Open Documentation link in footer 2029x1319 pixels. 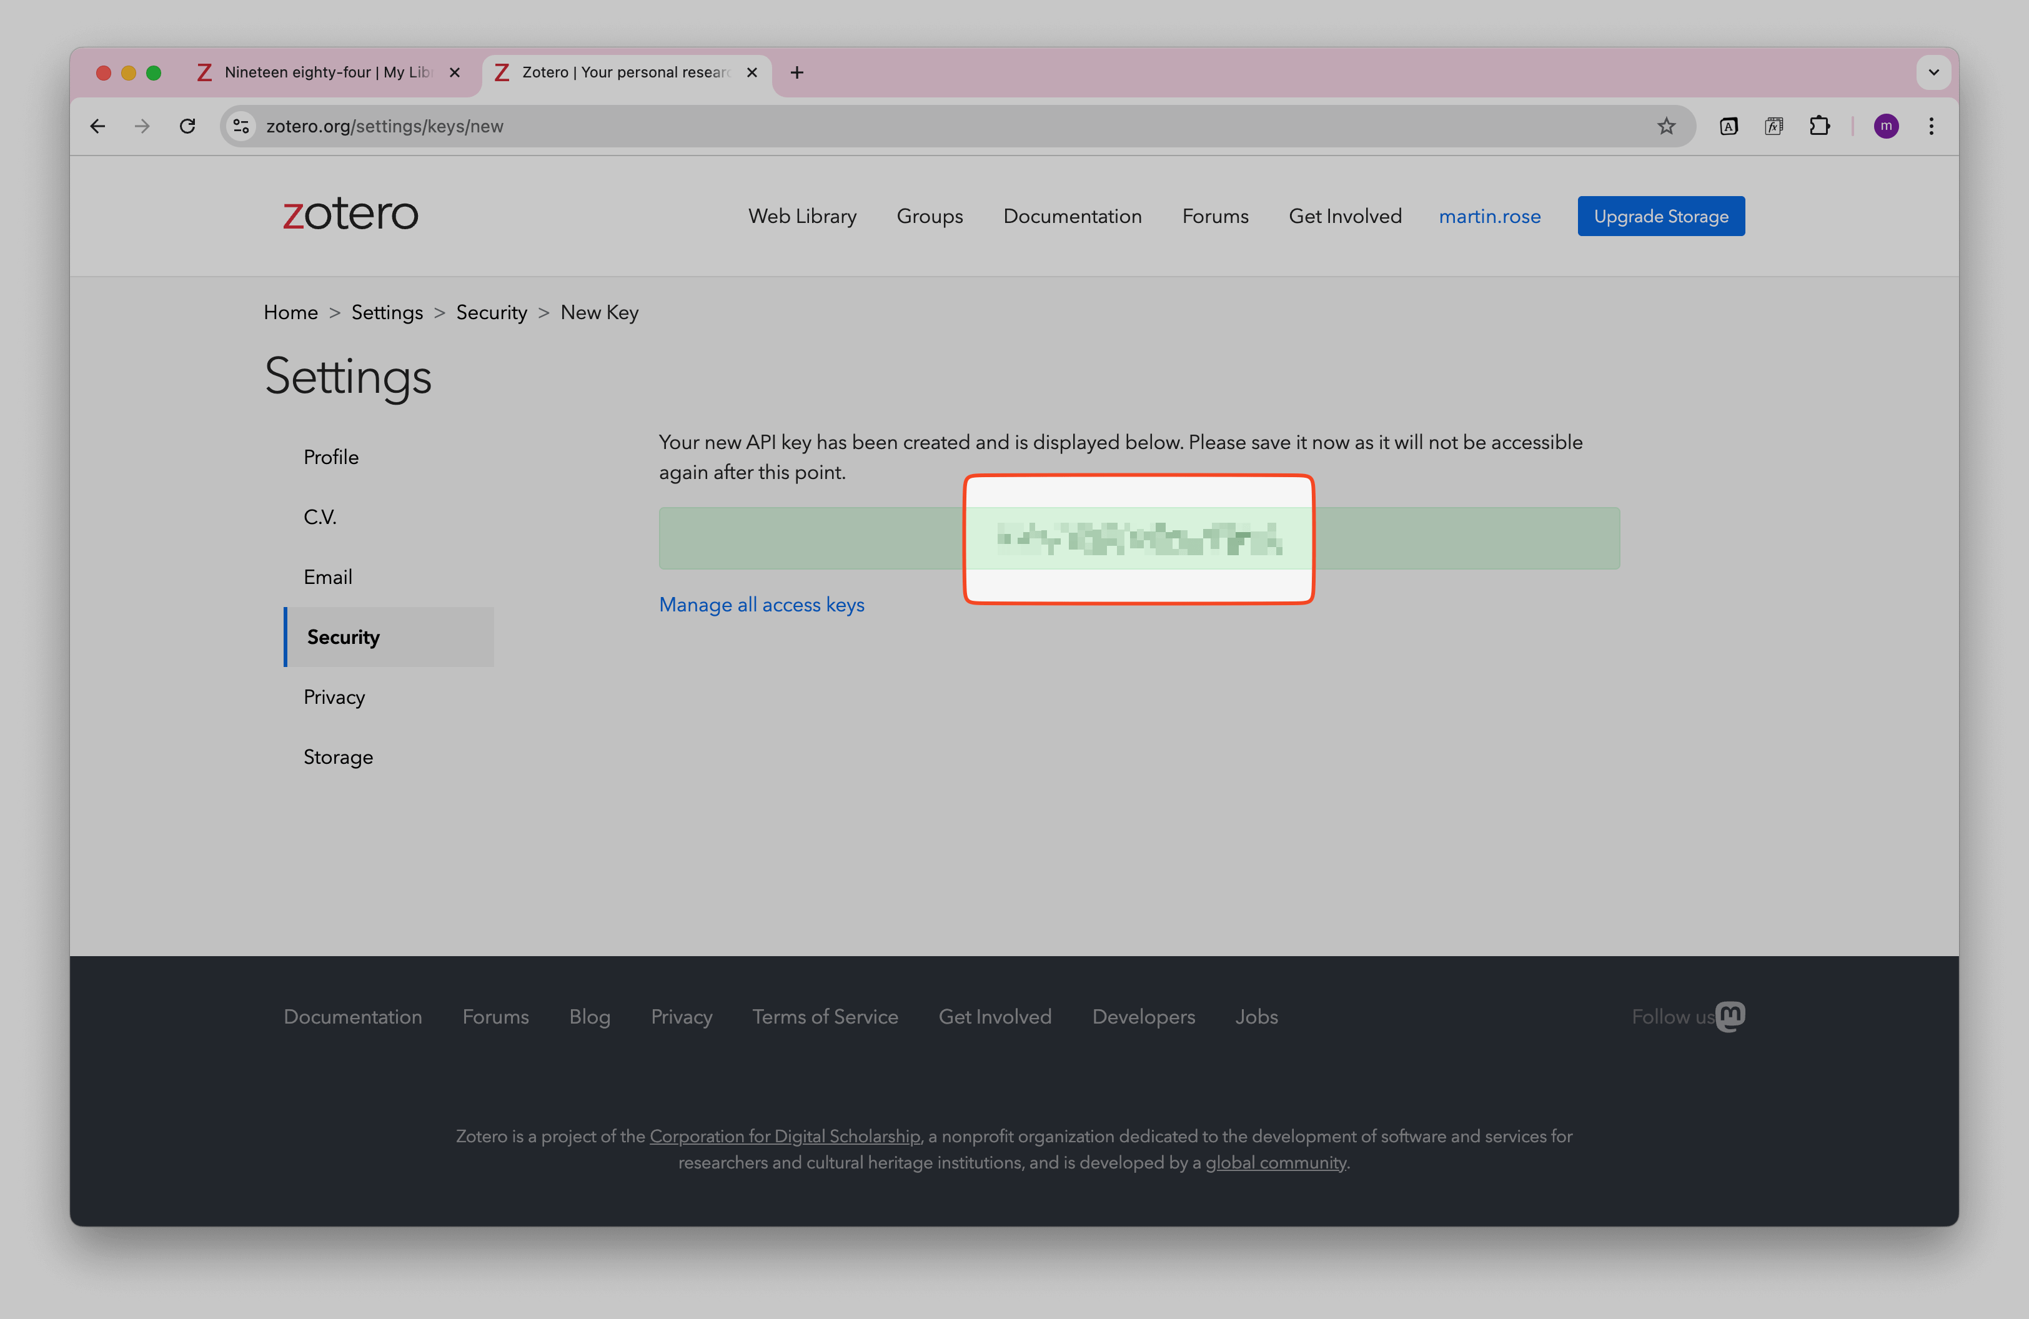[353, 1017]
